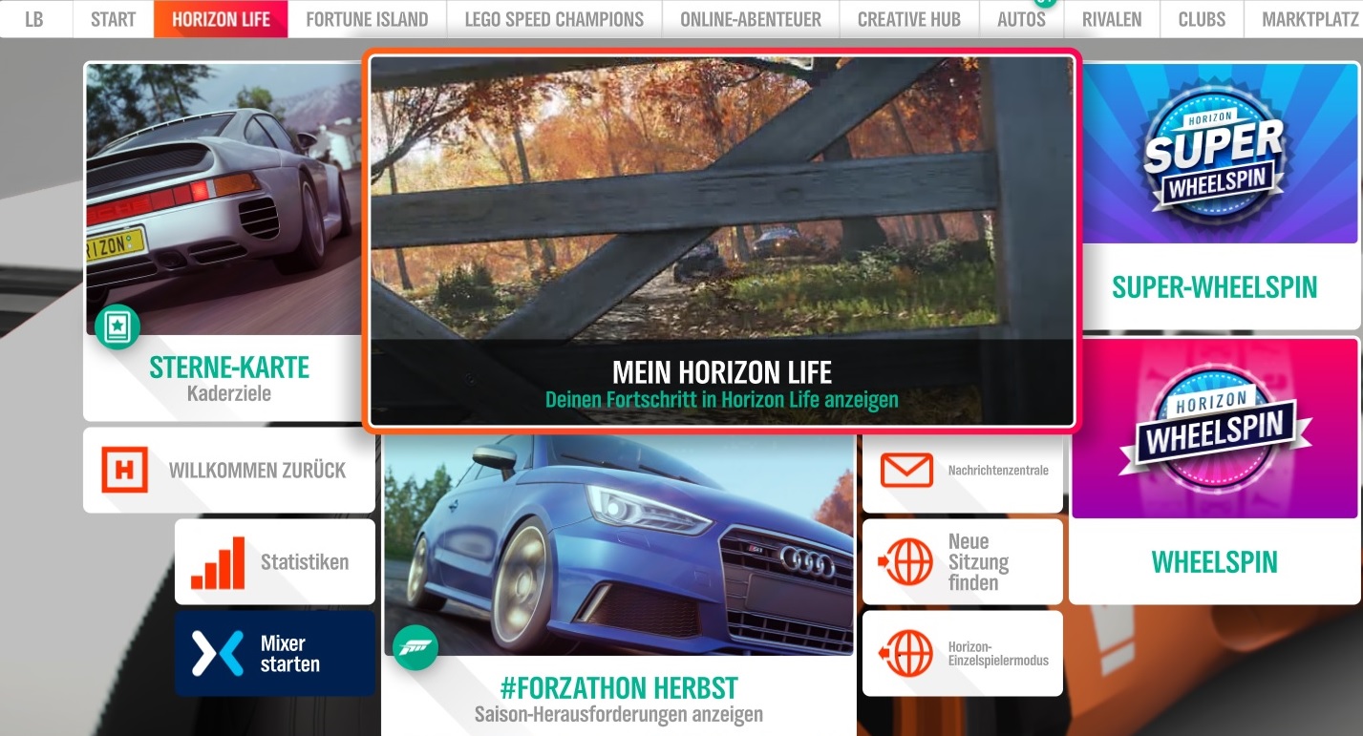Open the LB tab
1363x736 pixels.
coord(34,19)
